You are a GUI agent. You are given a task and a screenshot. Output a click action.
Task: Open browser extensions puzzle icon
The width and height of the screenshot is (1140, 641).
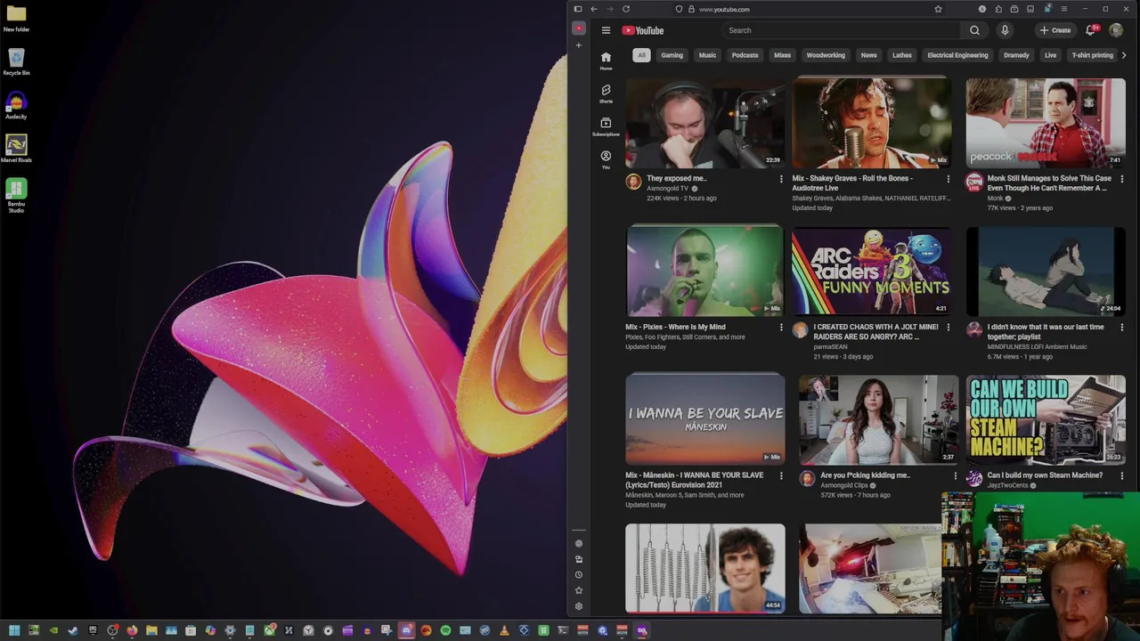(998, 9)
